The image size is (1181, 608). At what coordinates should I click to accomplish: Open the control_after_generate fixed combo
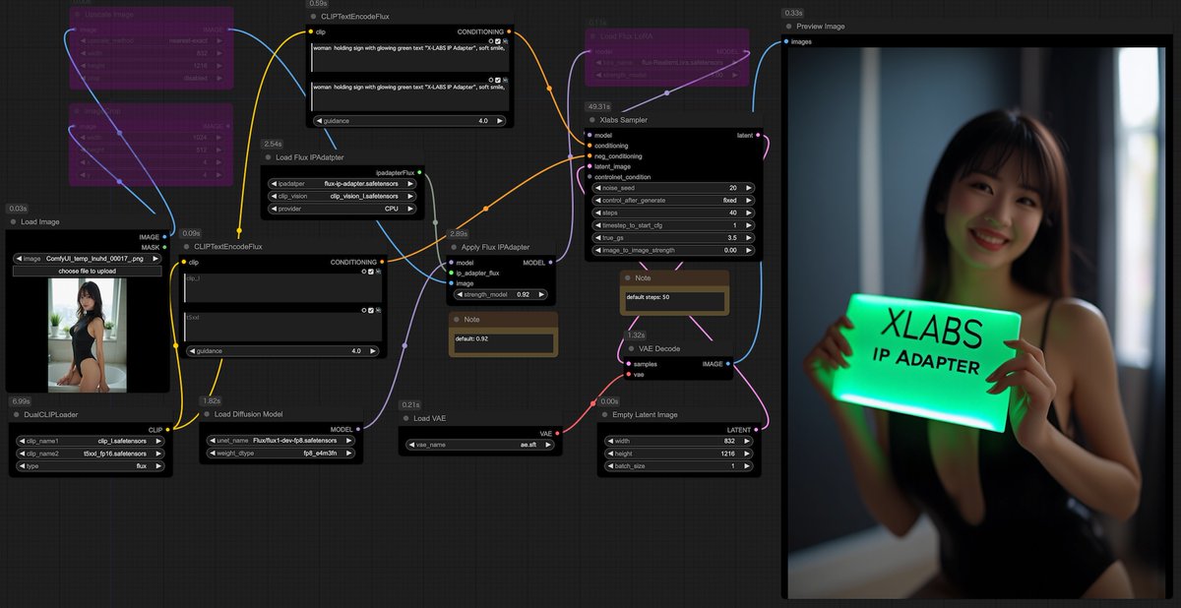[673, 200]
